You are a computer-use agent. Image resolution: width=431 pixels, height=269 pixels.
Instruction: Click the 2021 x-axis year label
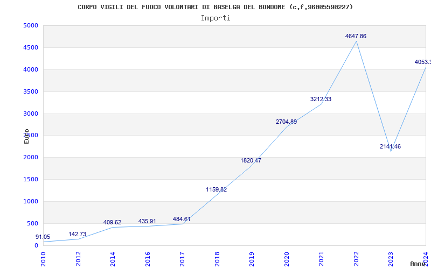tap(321, 259)
